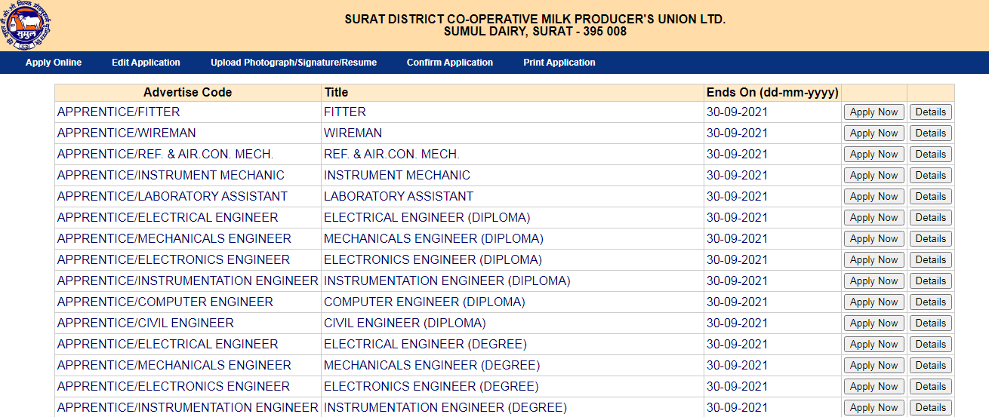The height and width of the screenshot is (417, 989).
Task: Select the APPRENTICE/WIREMAN advertise code
Action: click(127, 133)
